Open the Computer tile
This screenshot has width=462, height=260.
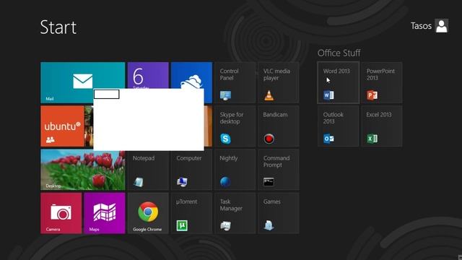[191, 170]
